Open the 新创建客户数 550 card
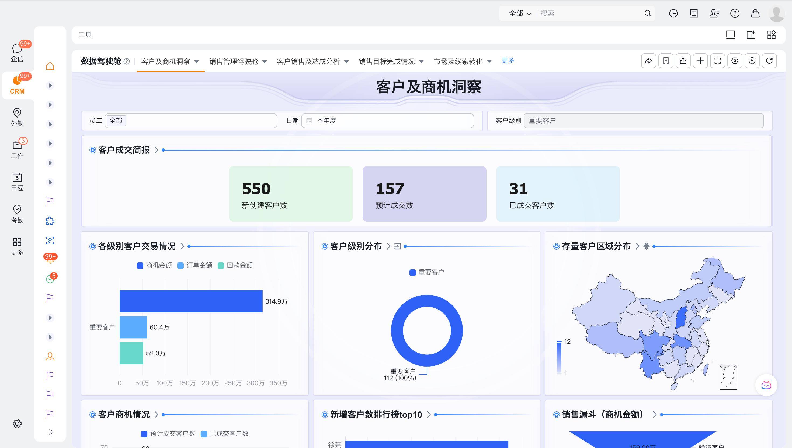This screenshot has height=448, width=792. 291,194
